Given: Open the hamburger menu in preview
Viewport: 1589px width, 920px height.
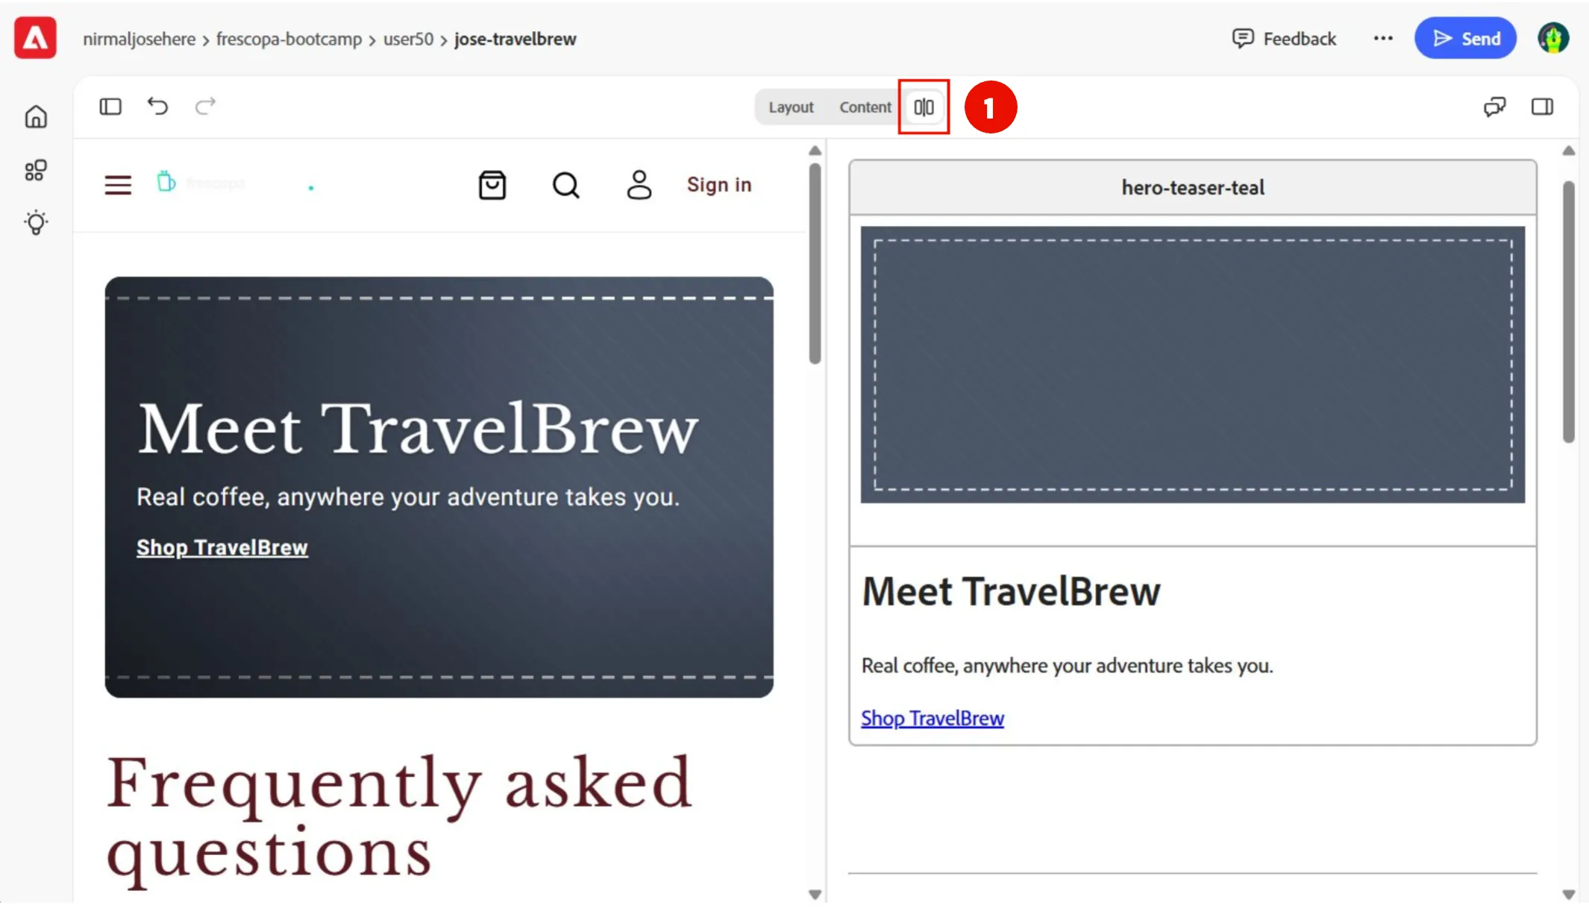Looking at the screenshot, I should pos(118,185).
